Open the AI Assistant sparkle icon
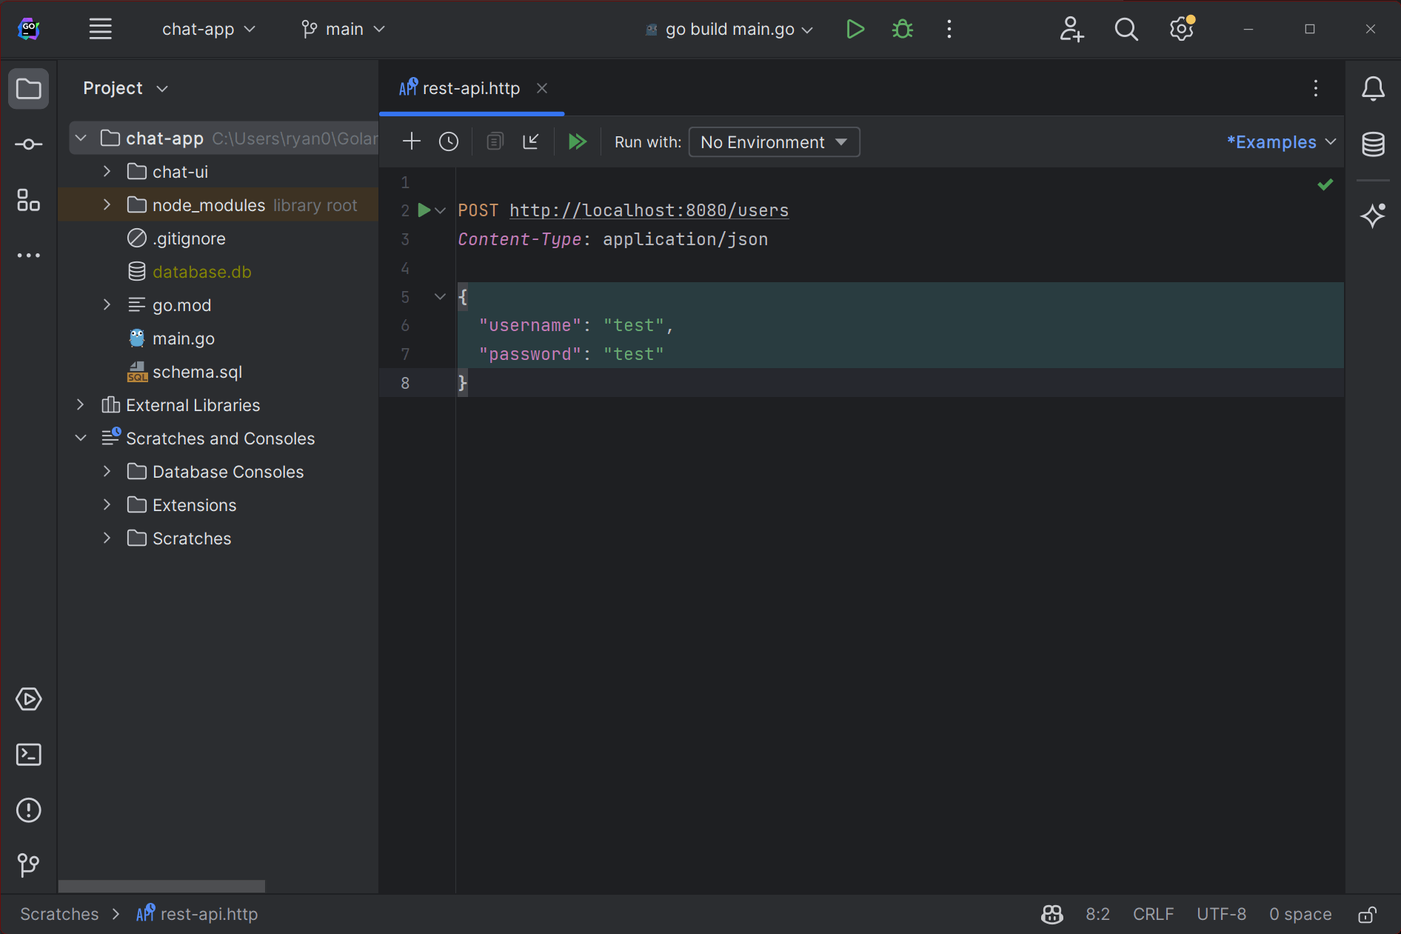 (x=1373, y=216)
